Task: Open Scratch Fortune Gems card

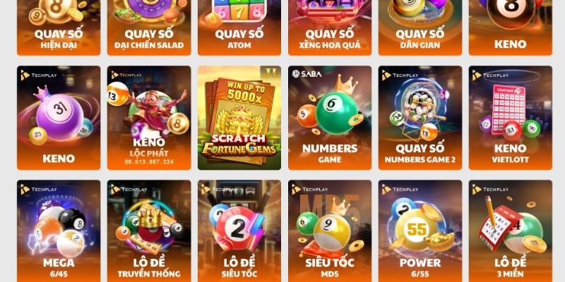Action: point(239,118)
